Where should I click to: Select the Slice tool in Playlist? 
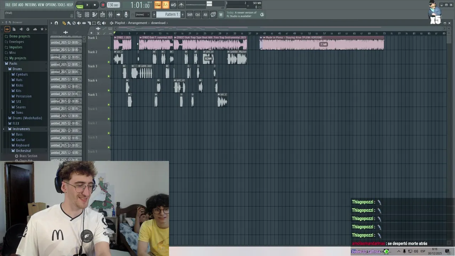89,23
